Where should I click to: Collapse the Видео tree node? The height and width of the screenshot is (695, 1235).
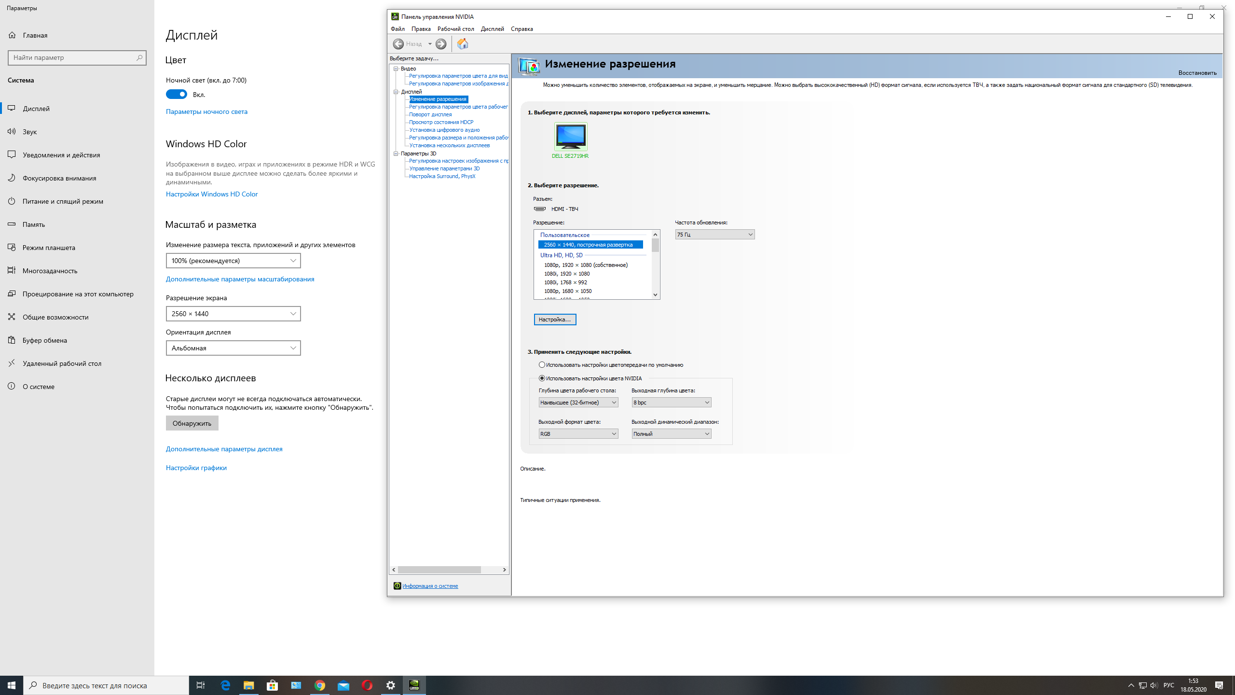click(x=396, y=69)
